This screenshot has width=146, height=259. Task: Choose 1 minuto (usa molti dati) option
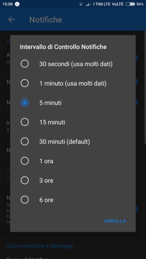tap(73, 83)
